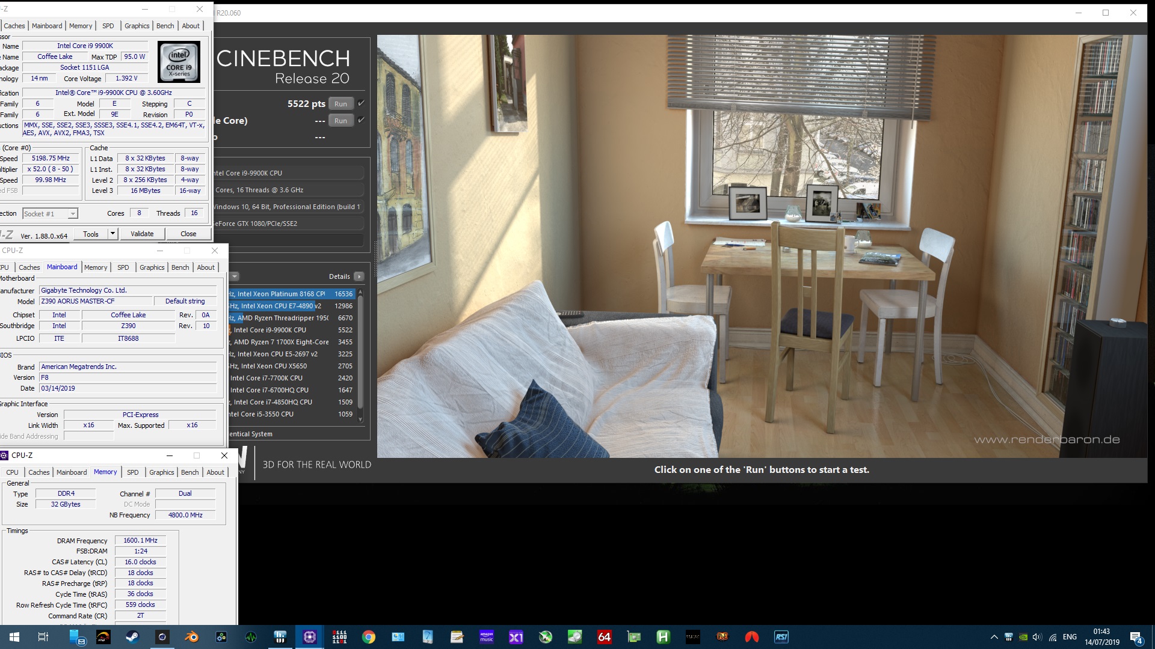Click the 5522 pts score text
Viewport: 1155px width, 649px height.
(x=306, y=103)
